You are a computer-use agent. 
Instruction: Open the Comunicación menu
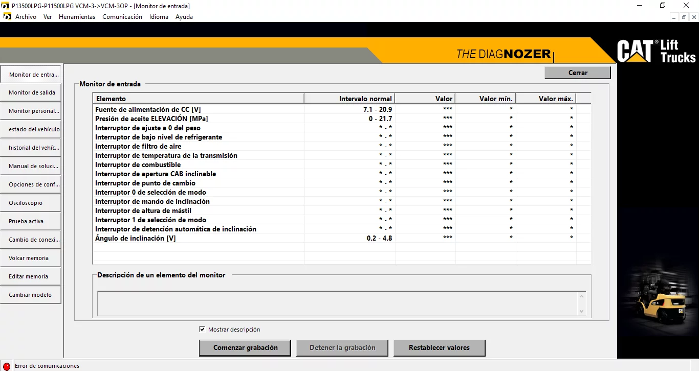pyautogui.click(x=122, y=16)
